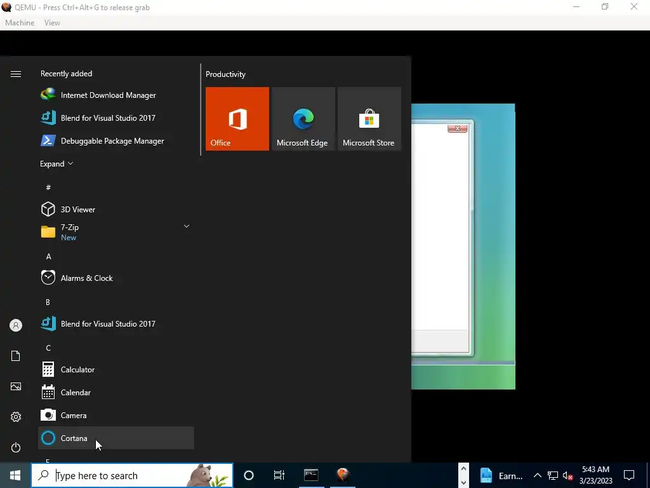Viewport: 650px width, 488px height.
Task: Open Pictures from Start sidebar
Action: 16,386
